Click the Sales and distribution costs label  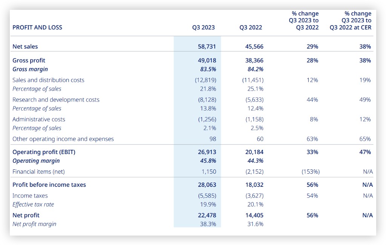click(x=48, y=80)
